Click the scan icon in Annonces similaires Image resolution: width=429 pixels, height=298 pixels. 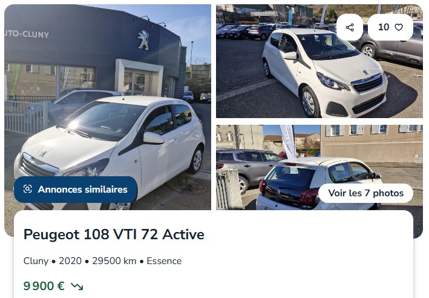[28, 189]
